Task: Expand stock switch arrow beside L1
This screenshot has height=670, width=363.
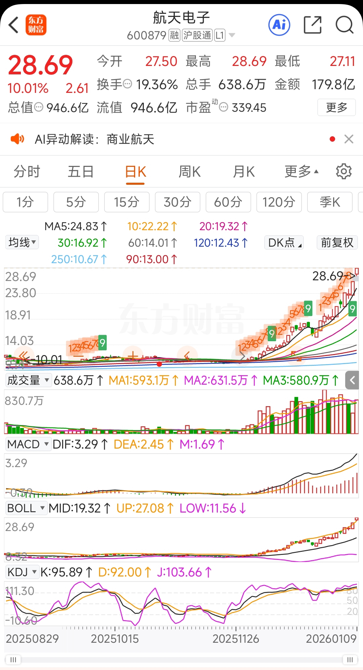Action: click(232, 35)
